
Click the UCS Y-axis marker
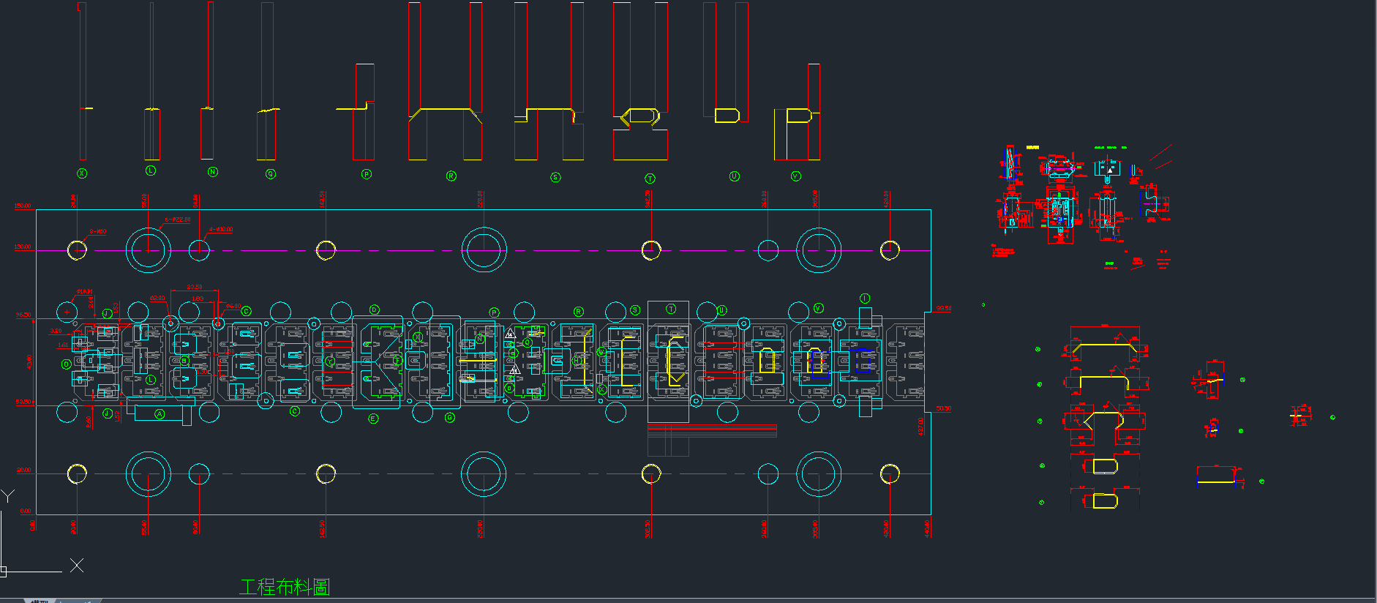(x=7, y=496)
